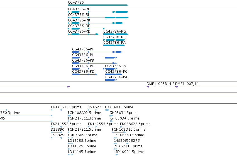Select the CG43736-PC protein label

tap(116, 66)
